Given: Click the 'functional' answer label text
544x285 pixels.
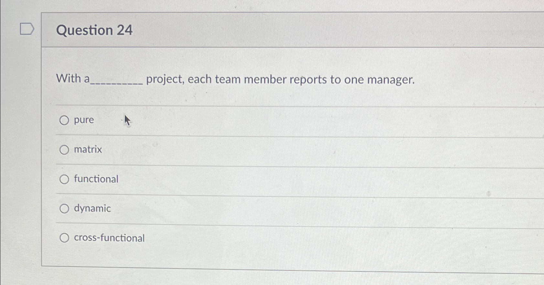Looking at the screenshot, I should [96, 179].
